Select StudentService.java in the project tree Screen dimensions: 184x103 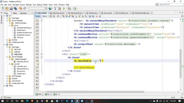(x=23, y=35)
